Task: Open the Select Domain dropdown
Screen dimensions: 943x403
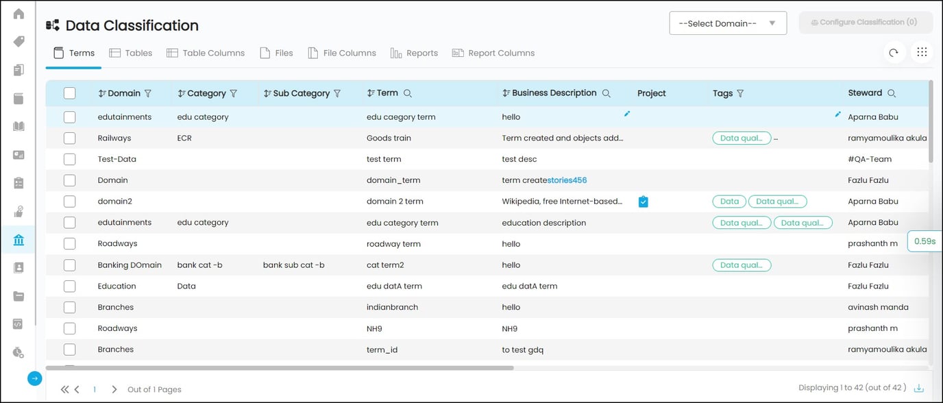Action: (727, 23)
